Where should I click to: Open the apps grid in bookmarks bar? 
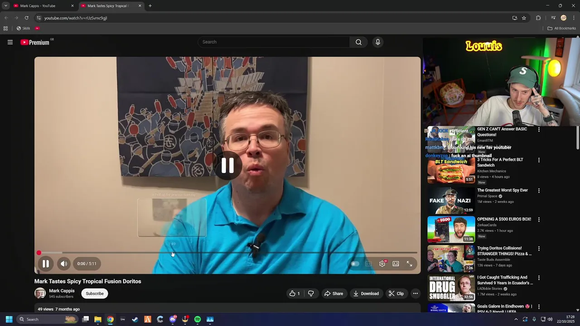[5, 28]
